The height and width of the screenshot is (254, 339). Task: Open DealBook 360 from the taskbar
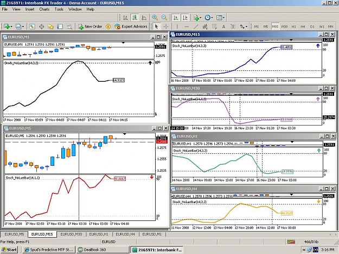[103, 250]
